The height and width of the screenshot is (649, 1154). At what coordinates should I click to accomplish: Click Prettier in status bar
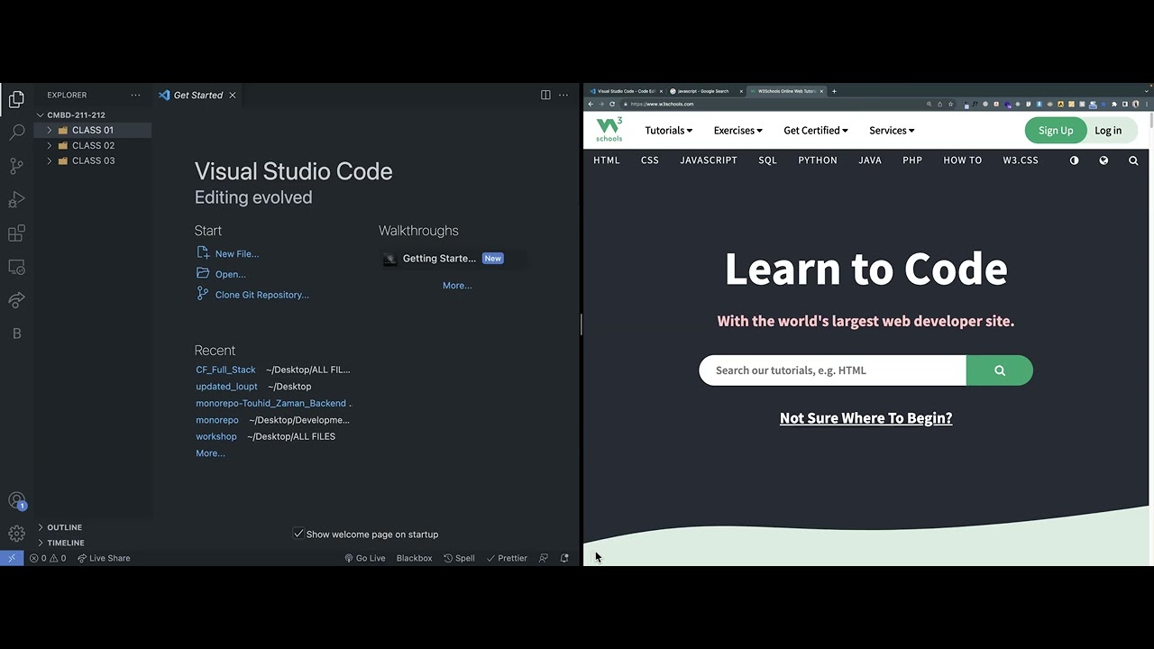tap(507, 558)
